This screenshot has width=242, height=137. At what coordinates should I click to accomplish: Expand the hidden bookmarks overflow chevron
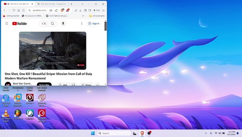pyautogui.click(x=83, y=16)
